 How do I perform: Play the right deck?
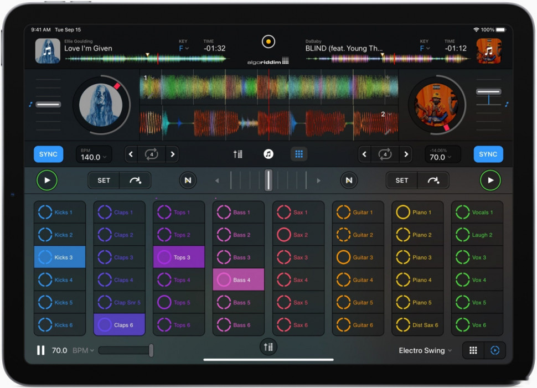coord(490,180)
